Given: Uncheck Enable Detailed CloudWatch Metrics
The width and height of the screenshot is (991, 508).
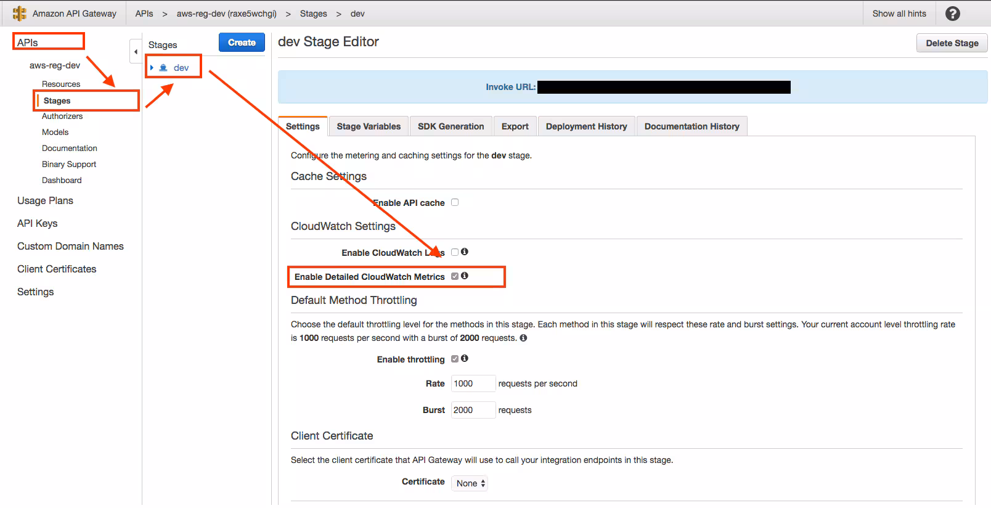Looking at the screenshot, I should coord(455,276).
